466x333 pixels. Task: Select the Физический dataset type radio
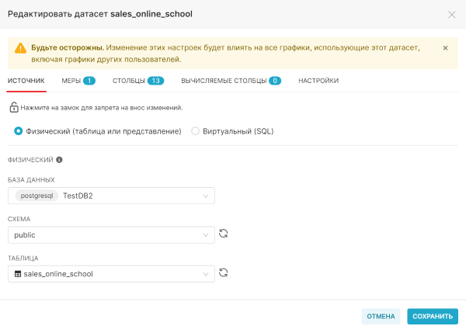point(18,131)
